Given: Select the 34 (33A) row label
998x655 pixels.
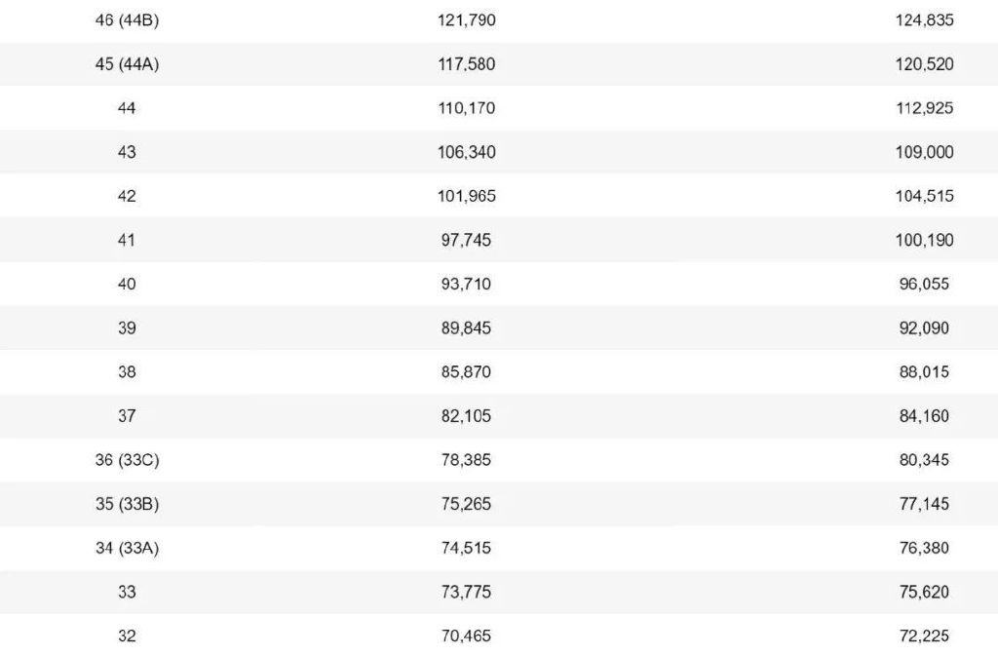Looking at the screenshot, I should click(127, 548).
